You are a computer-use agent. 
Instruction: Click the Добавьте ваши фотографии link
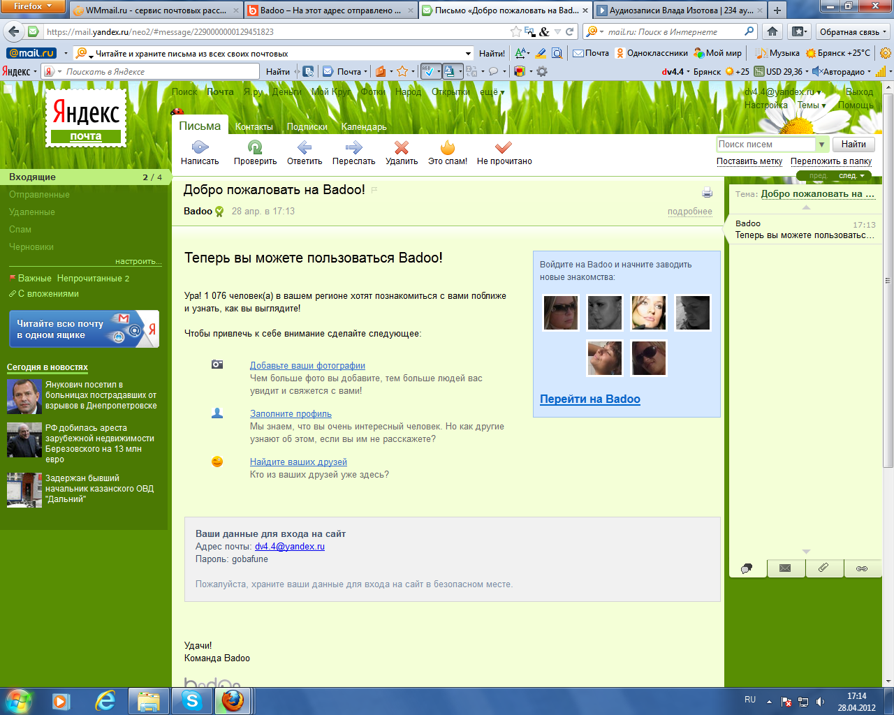tap(307, 365)
